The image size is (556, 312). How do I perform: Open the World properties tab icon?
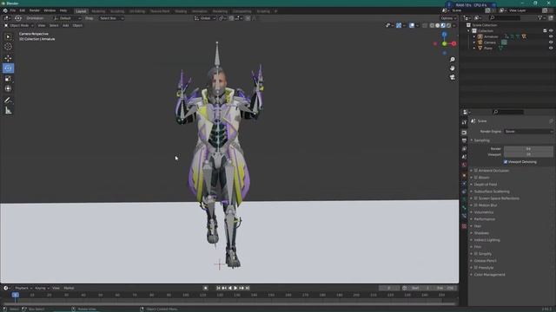coord(464,166)
